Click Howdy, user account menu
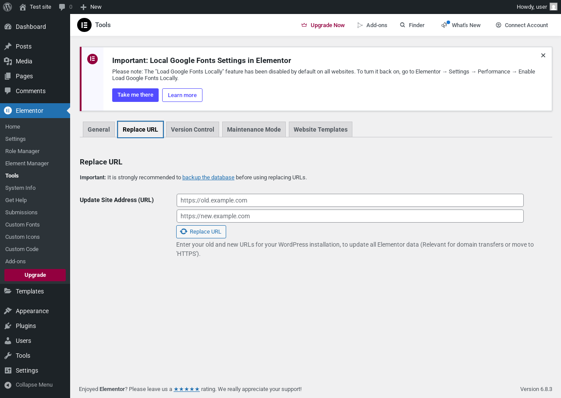This screenshot has height=398, width=561. coord(537,7)
